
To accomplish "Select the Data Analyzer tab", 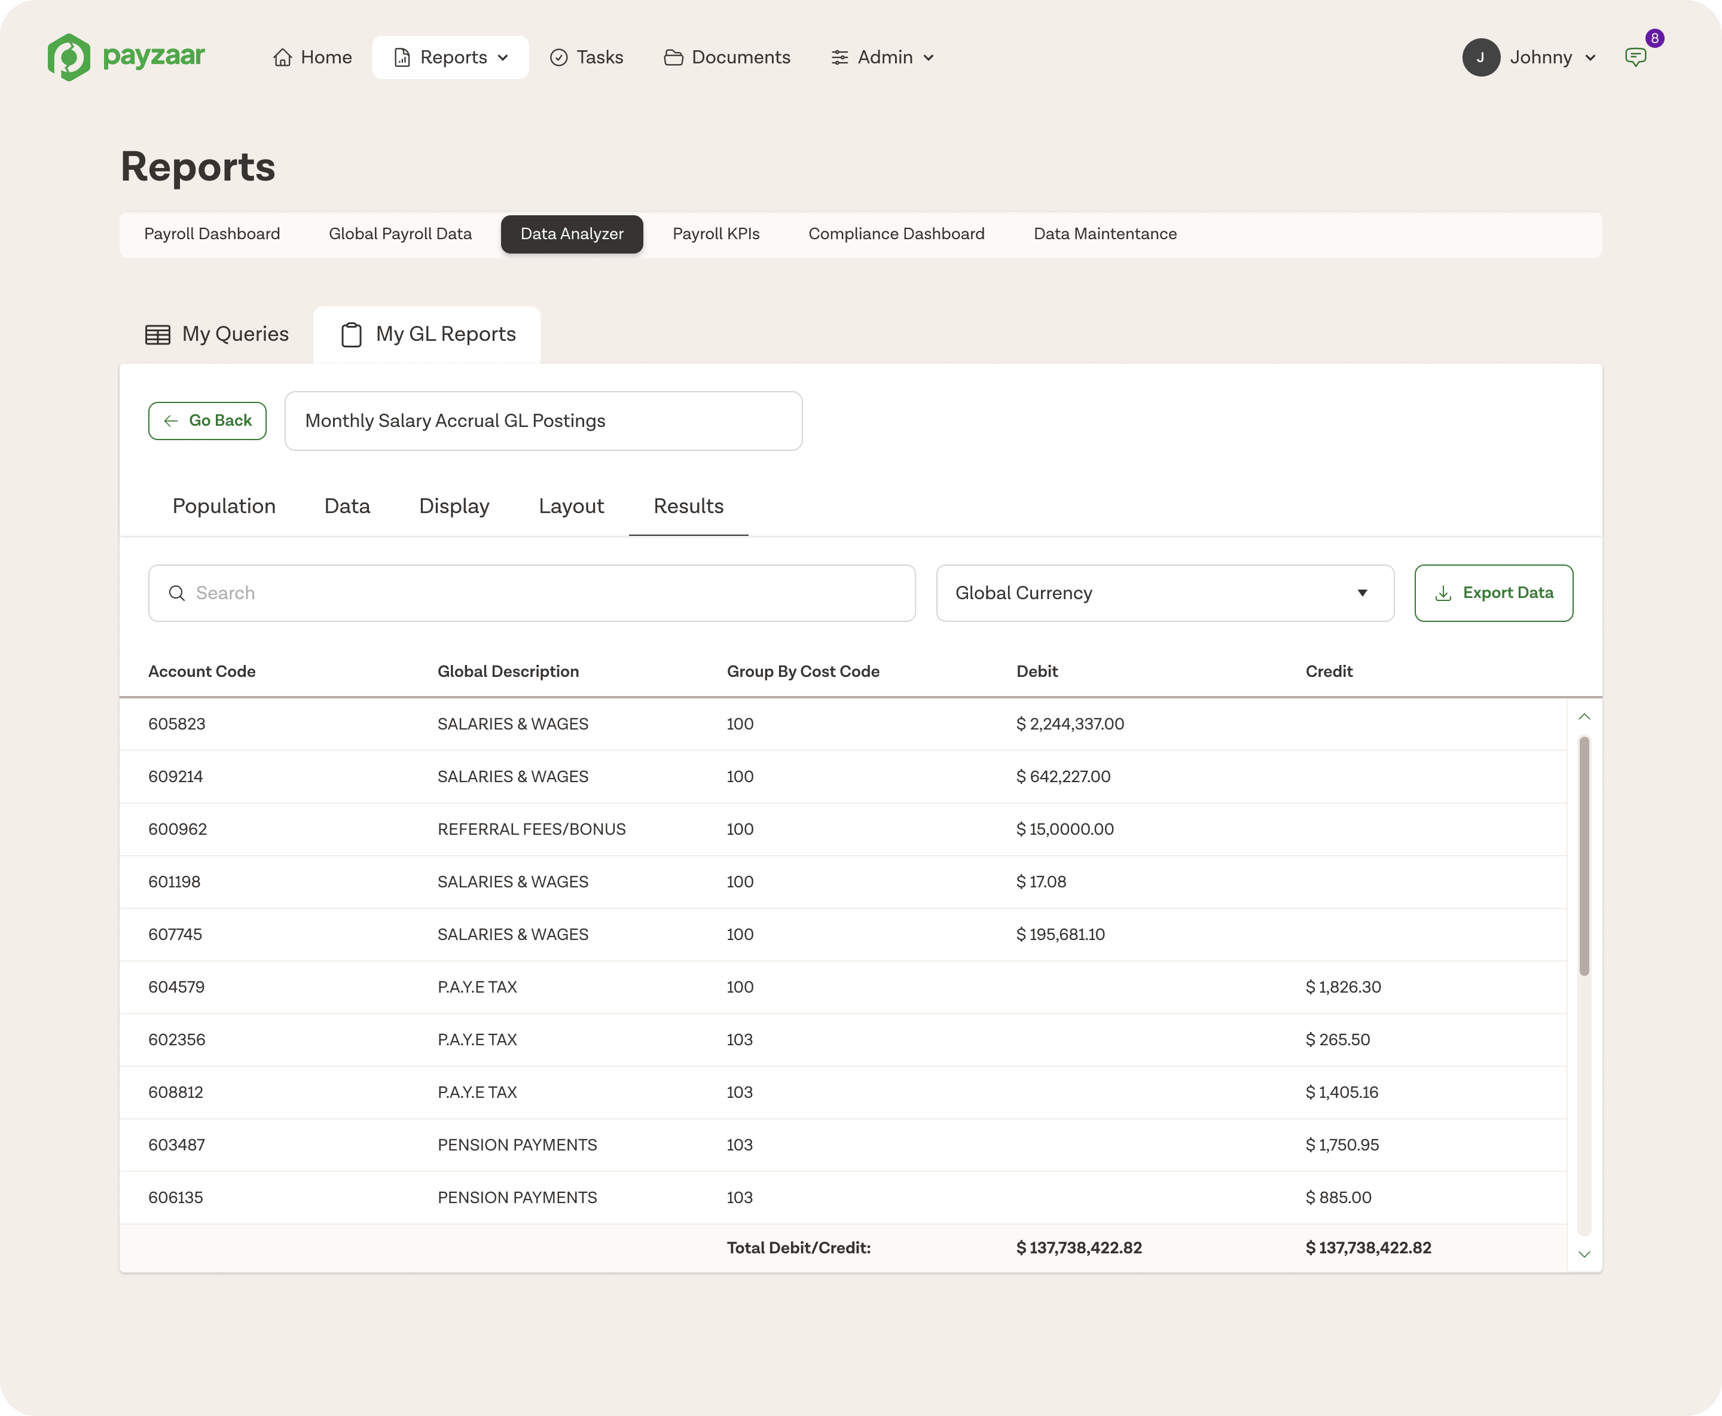I will tap(572, 234).
